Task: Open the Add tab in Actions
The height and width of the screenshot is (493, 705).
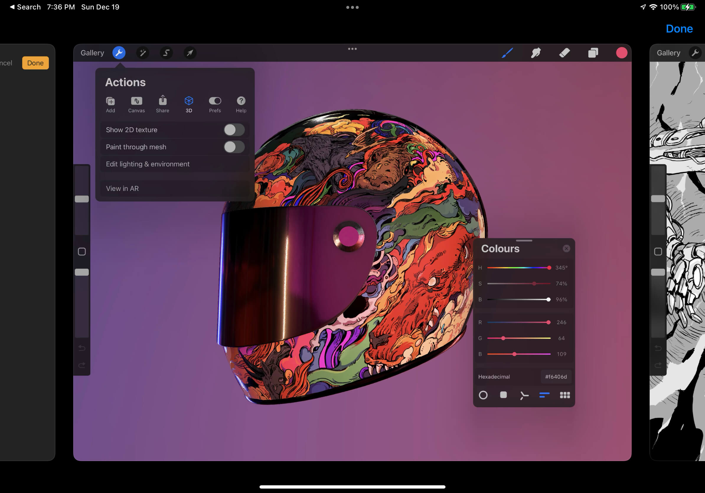Action: [110, 105]
